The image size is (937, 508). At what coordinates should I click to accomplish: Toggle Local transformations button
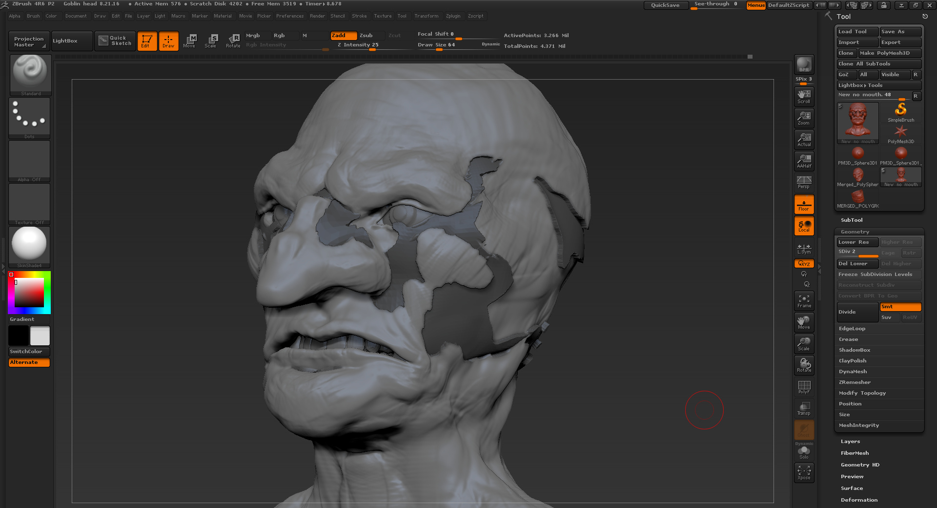[x=804, y=226]
